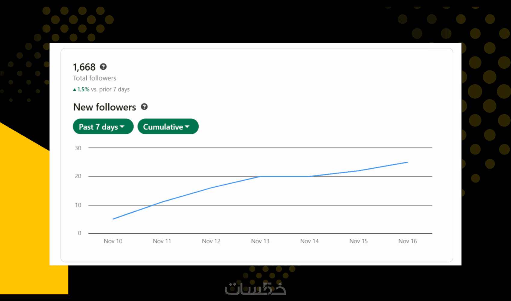Viewport: 511px width, 301px height.
Task: Click the 30 value on the y-axis
Action: [x=78, y=148]
